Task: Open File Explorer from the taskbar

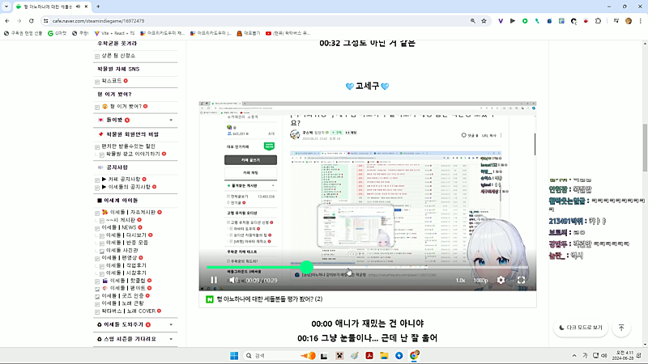Action: coord(384,356)
